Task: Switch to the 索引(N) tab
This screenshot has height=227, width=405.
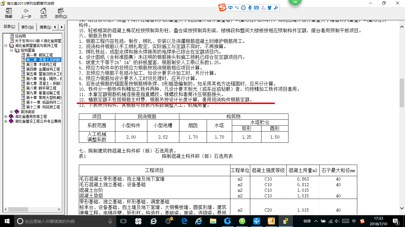Action: pos(27,27)
